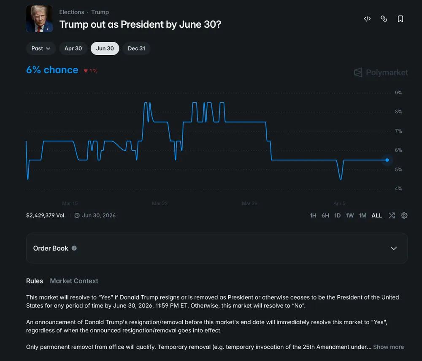The image size is (422, 361).
Task: Open the Past dates dropdown
Action: coord(41,48)
